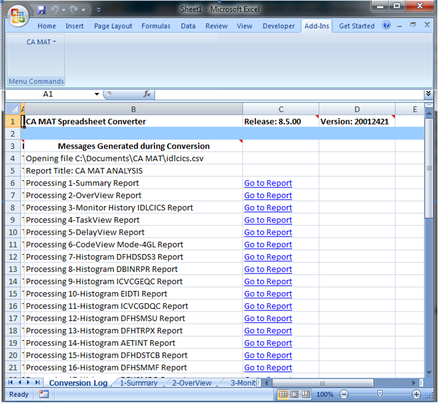Expand the formula bar

(428, 94)
